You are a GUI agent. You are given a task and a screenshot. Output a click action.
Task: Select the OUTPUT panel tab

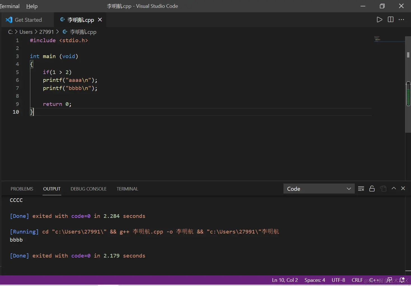pyautogui.click(x=52, y=189)
